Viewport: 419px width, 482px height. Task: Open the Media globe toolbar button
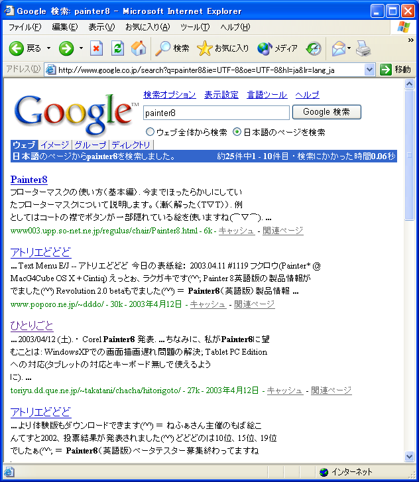tap(277, 48)
